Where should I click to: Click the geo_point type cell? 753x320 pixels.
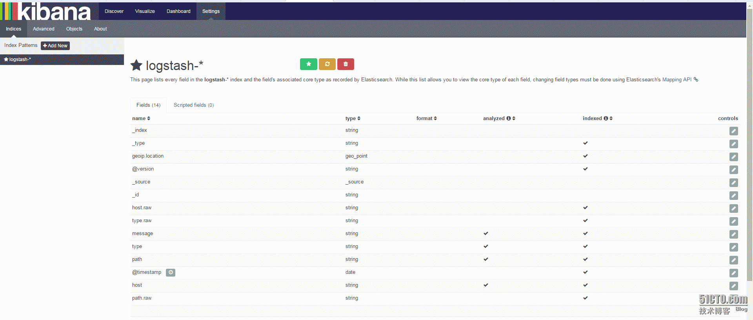point(356,156)
